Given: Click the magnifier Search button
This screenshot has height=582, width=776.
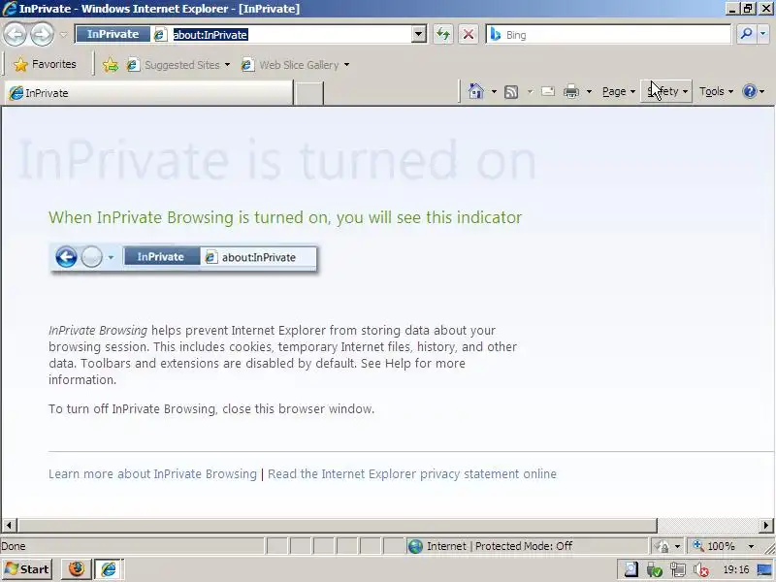Looking at the screenshot, I should click(x=746, y=34).
